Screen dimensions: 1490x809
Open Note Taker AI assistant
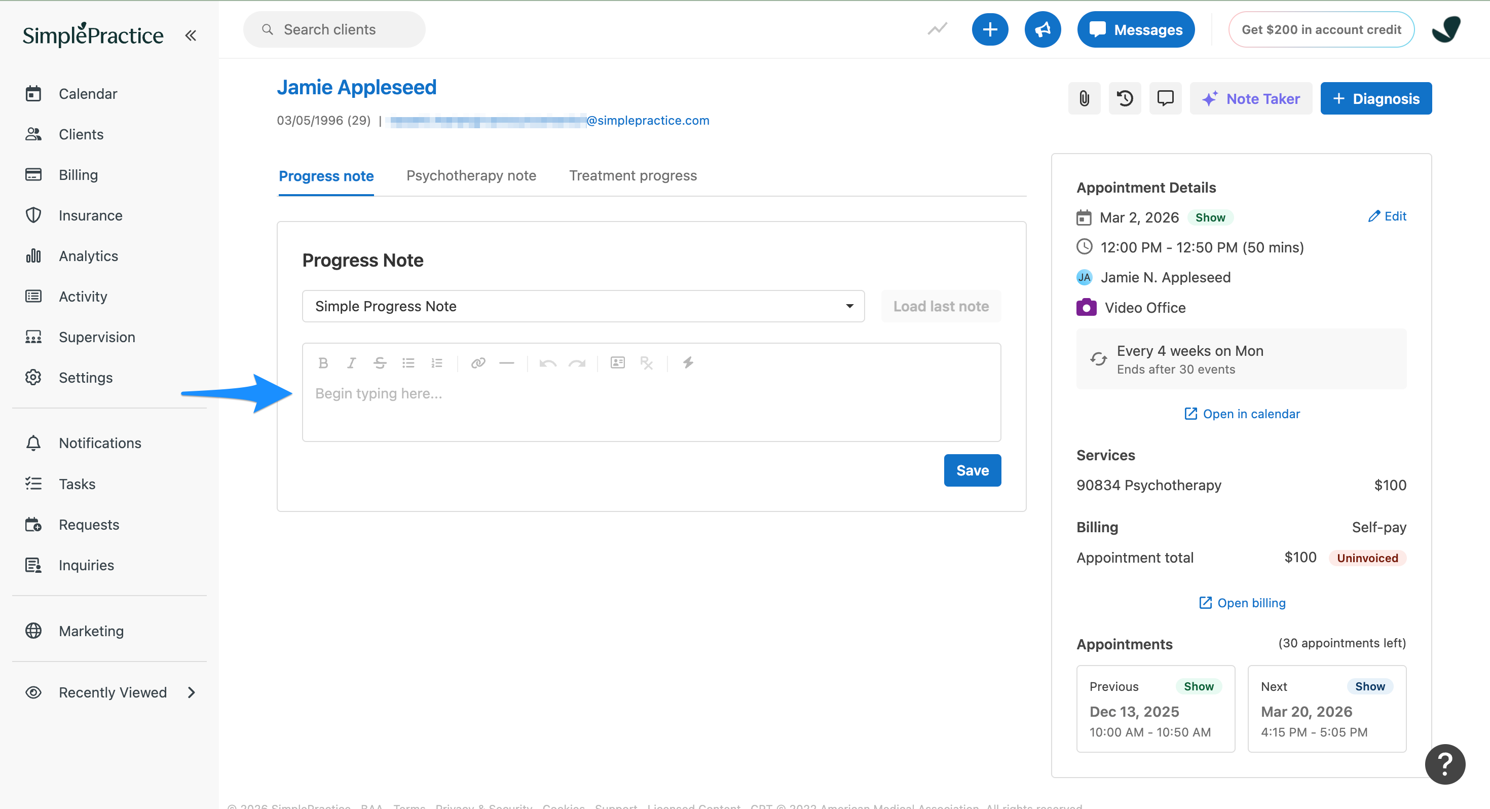(x=1251, y=98)
